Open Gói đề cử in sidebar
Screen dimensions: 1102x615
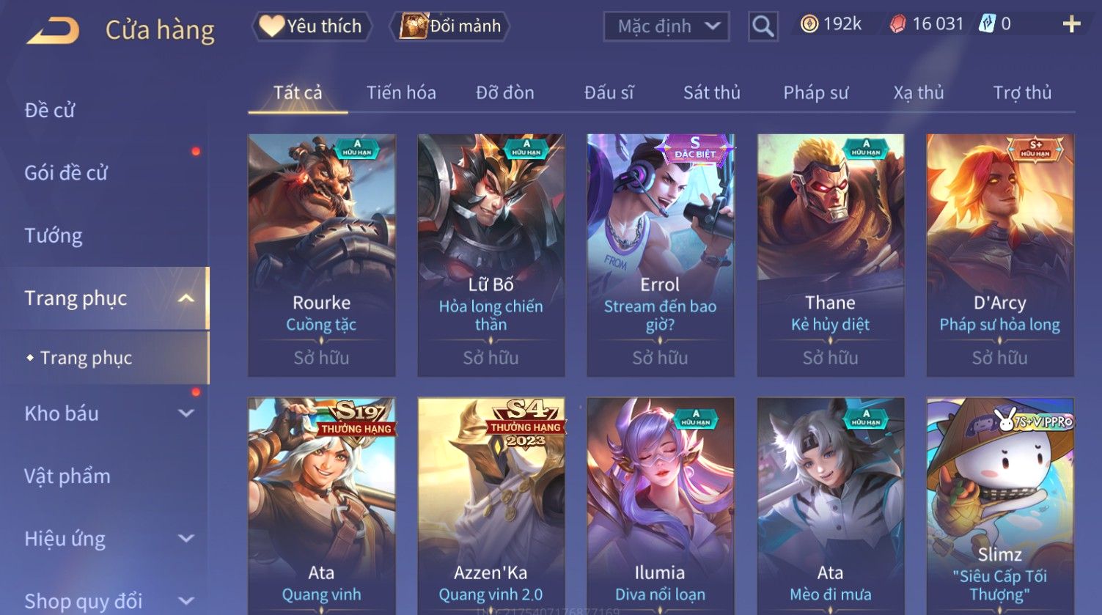[66, 173]
